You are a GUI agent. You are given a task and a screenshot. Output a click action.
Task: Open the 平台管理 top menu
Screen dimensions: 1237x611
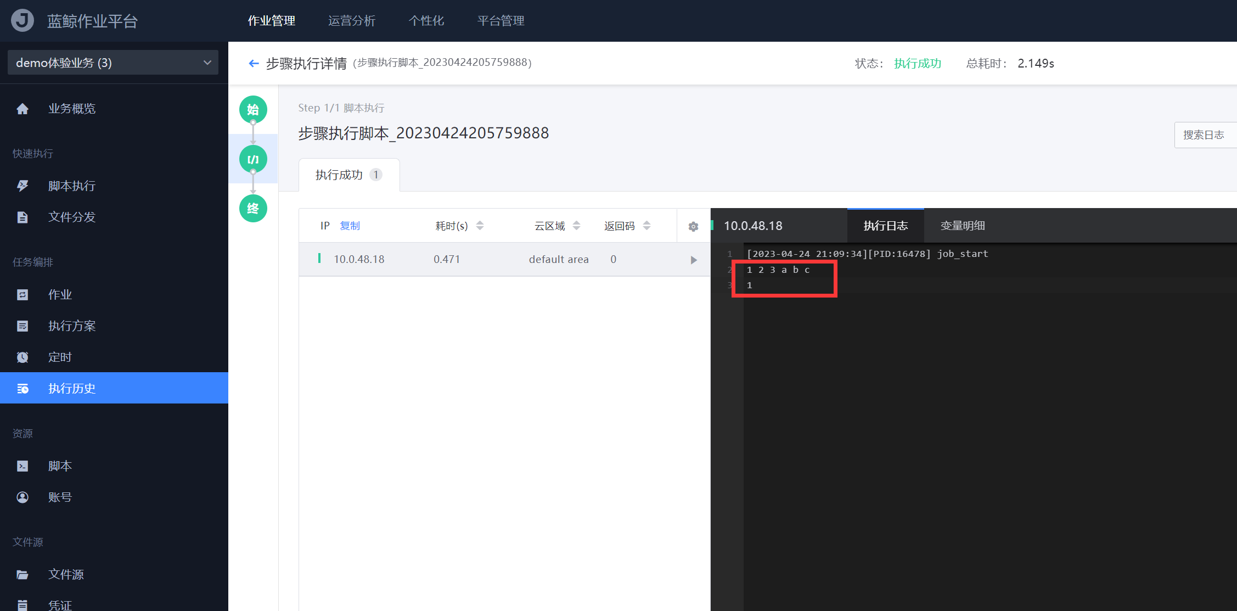click(x=501, y=21)
